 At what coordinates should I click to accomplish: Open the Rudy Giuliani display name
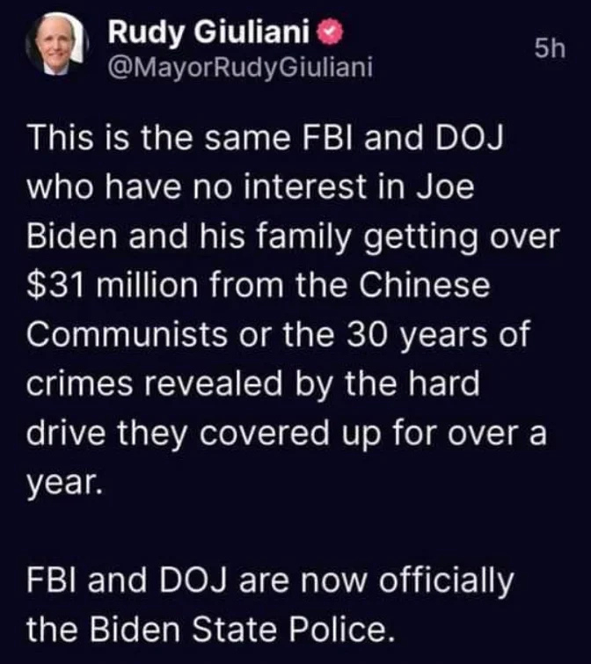click(x=208, y=33)
